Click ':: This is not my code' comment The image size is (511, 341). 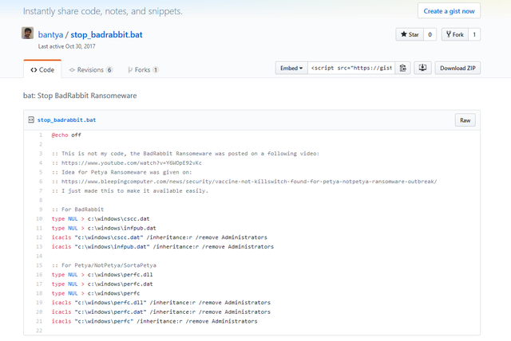[x=185, y=154]
